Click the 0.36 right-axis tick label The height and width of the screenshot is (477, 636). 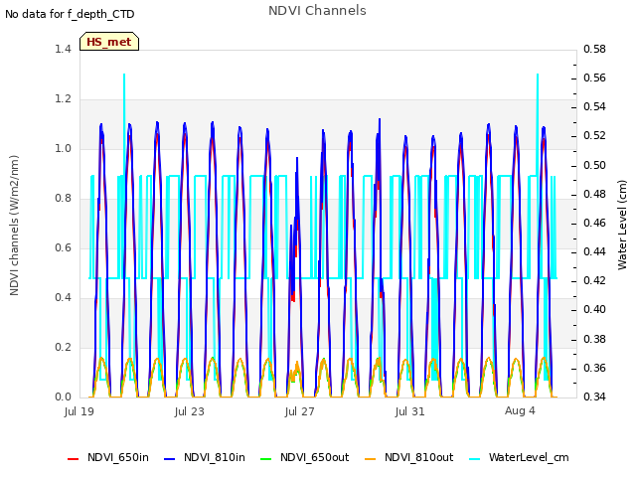tap(594, 369)
